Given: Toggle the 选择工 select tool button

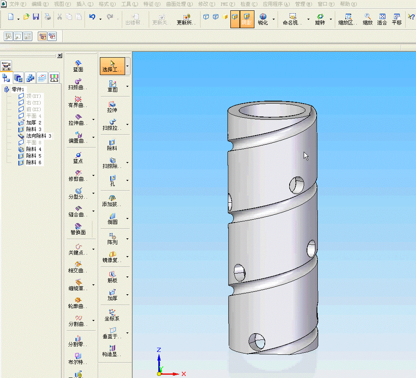Looking at the screenshot, I should (112, 66).
